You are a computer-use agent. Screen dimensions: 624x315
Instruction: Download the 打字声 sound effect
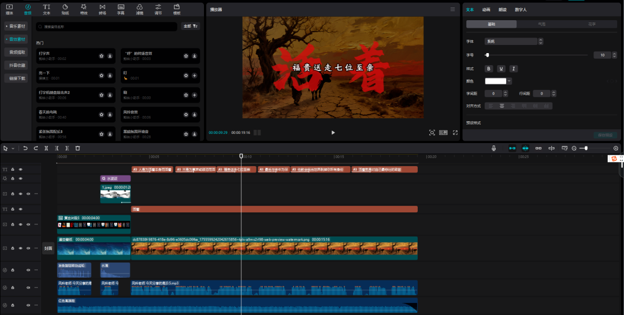coord(110,56)
